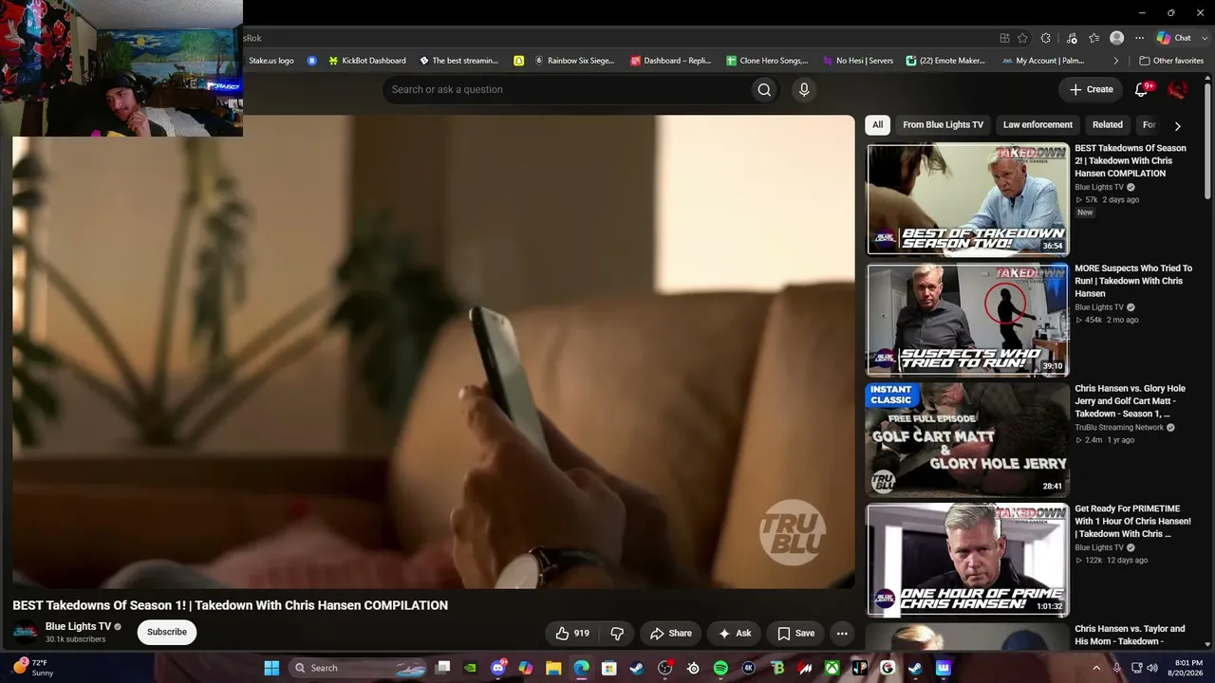Click the Ask button
The image size is (1215, 683).
tap(735, 633)
